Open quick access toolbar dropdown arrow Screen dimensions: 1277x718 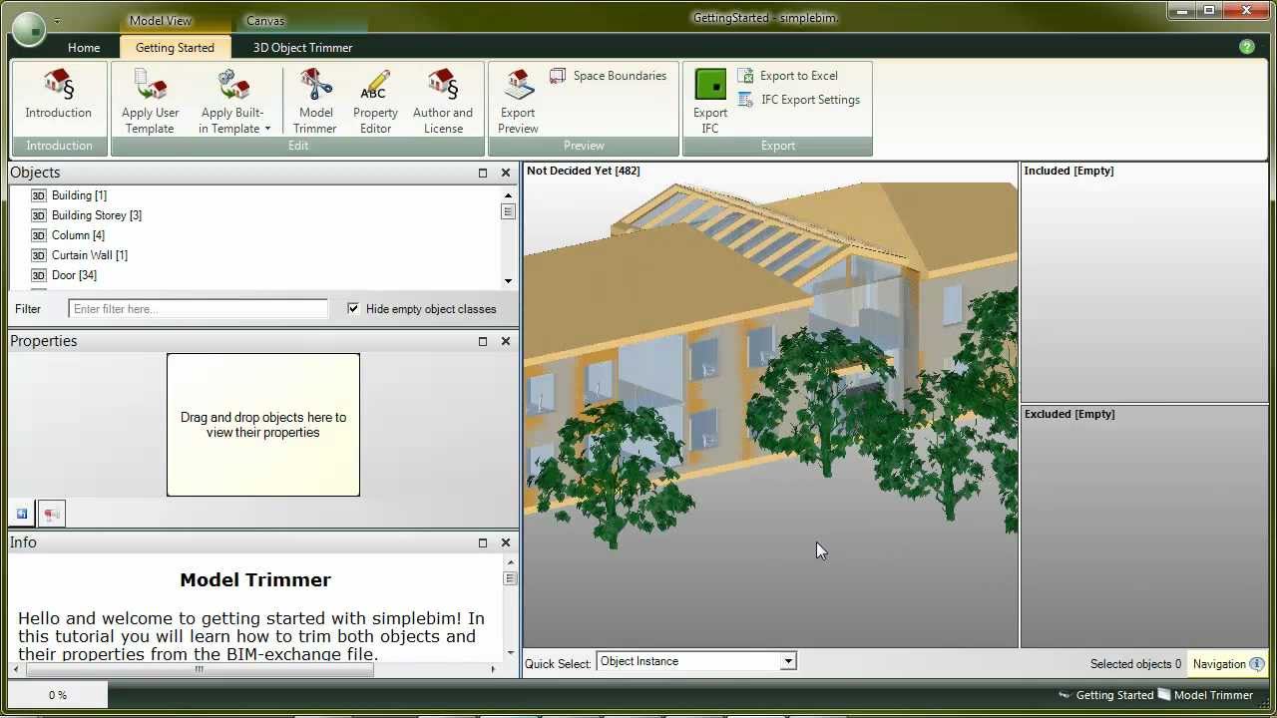pyautogui.click(x=57, y=21)
